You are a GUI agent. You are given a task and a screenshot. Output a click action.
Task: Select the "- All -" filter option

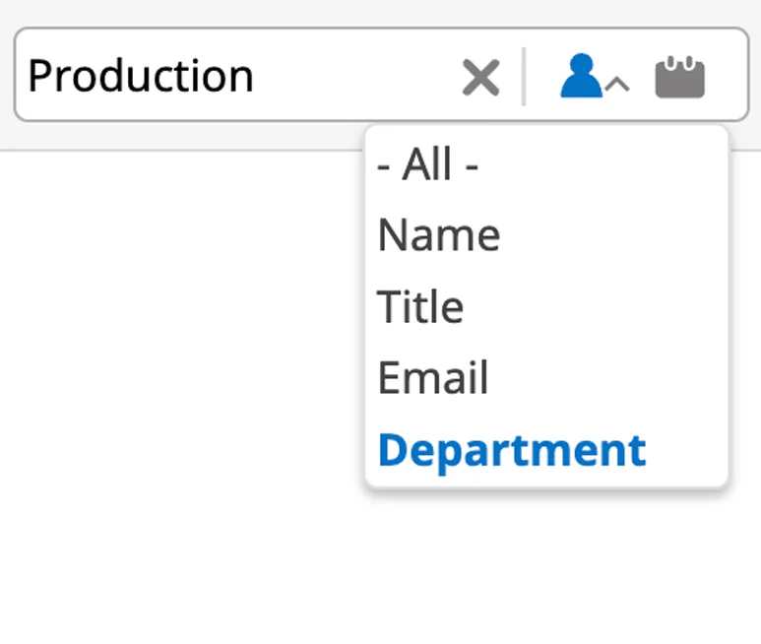coord(427,164)
